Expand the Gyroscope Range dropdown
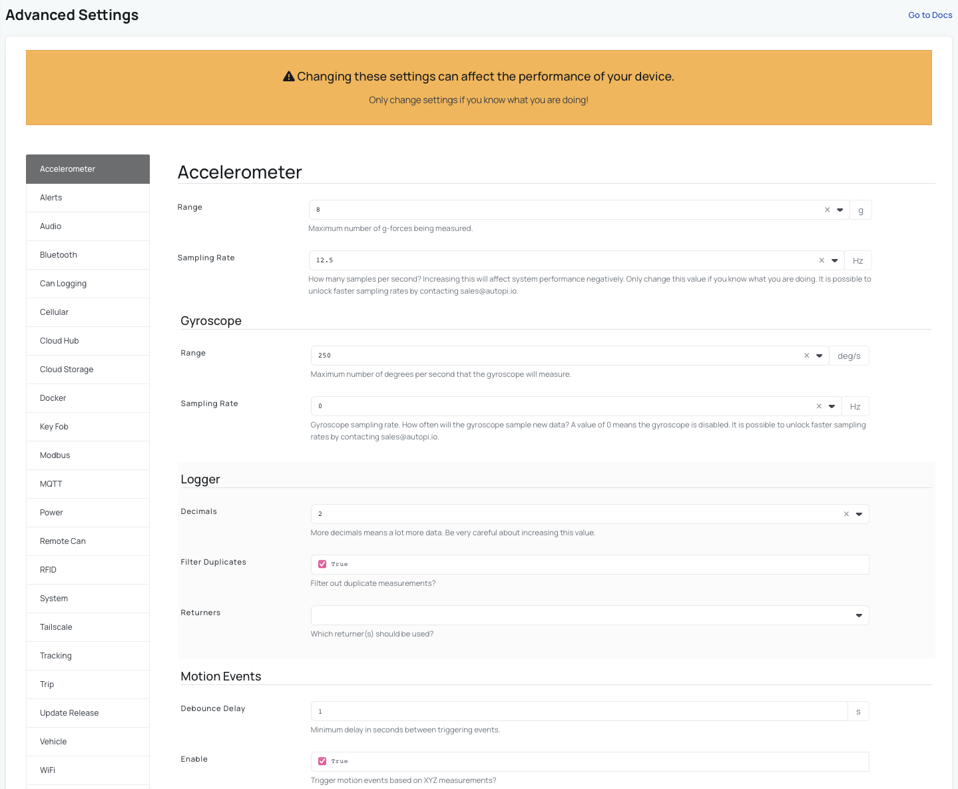The image size is (958, 789). pos(820,356)
